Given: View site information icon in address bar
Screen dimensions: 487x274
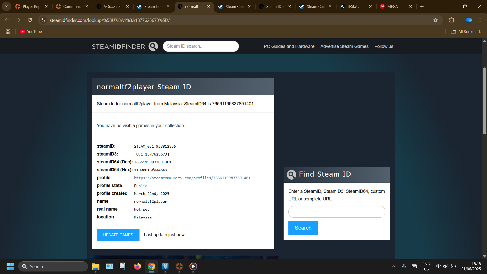Looking at the screenshot, I should pos(43,20).
